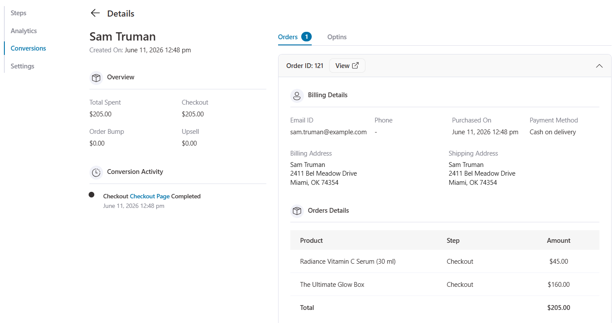Switch to the Optins tab
The image size is (616, 323).
tap(337, 37)
